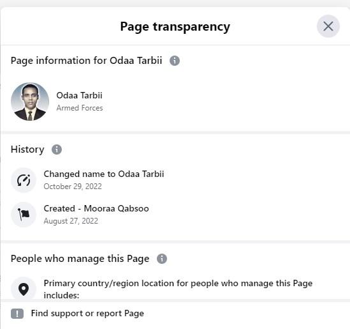The width and height of the screenshot is (350, 329).
Task: Click info icon beside Page information heading
Action: tap(175, 61)
